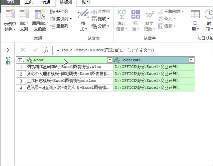Click Folder Path cell in row 4
Image resolution: width=213 pixels, height=166 pixels.
pos(154,88)
